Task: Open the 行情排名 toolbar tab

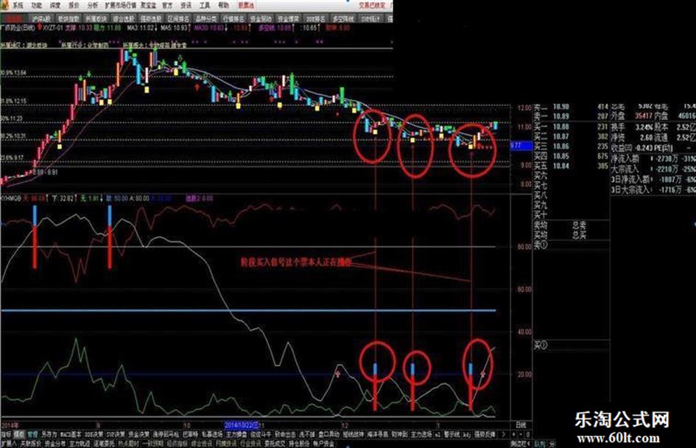Action: click(x=233, y=19)
